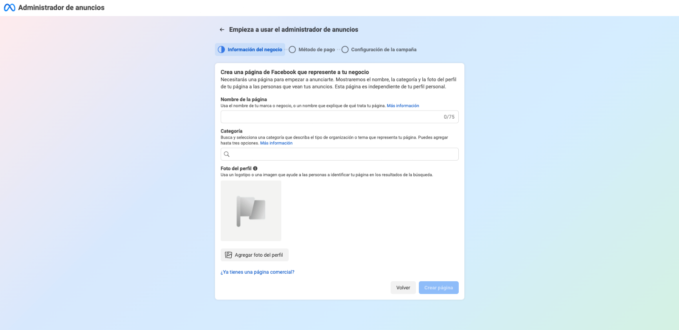Click the Volver button
Image resolution: width=679 pixels, height=330 pixels.
[x=403, y=288]
